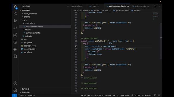Open the Run and Debug view icon

[15, 28]
